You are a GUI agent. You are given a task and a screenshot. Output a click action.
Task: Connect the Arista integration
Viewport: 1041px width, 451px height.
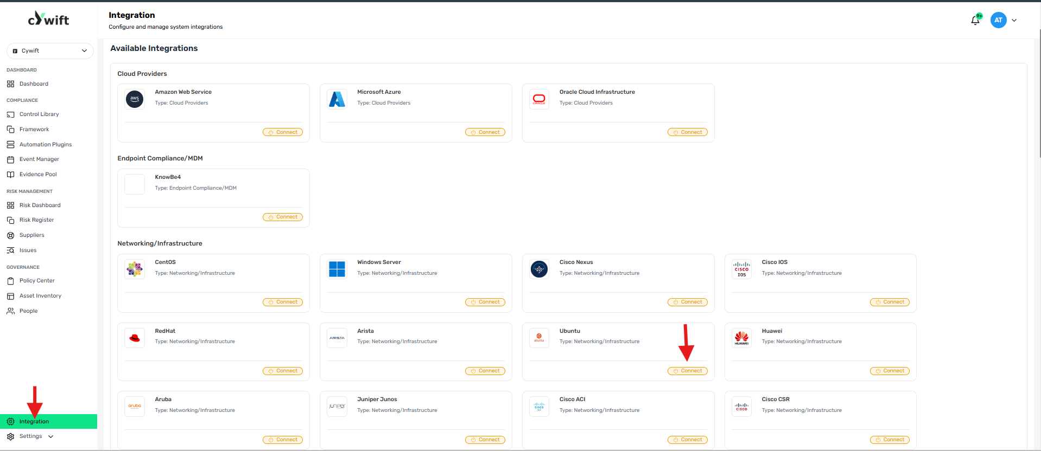485,371
